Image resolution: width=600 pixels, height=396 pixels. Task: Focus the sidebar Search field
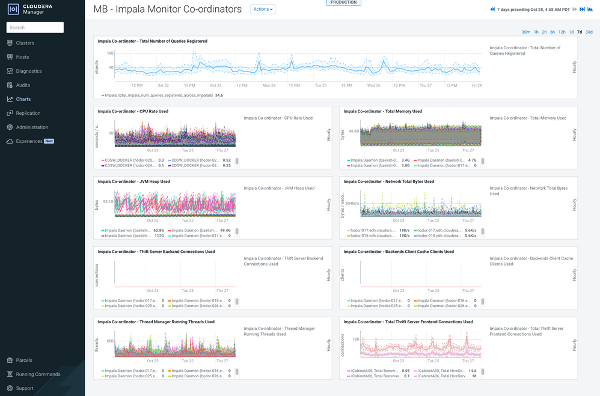click(35, 28)
